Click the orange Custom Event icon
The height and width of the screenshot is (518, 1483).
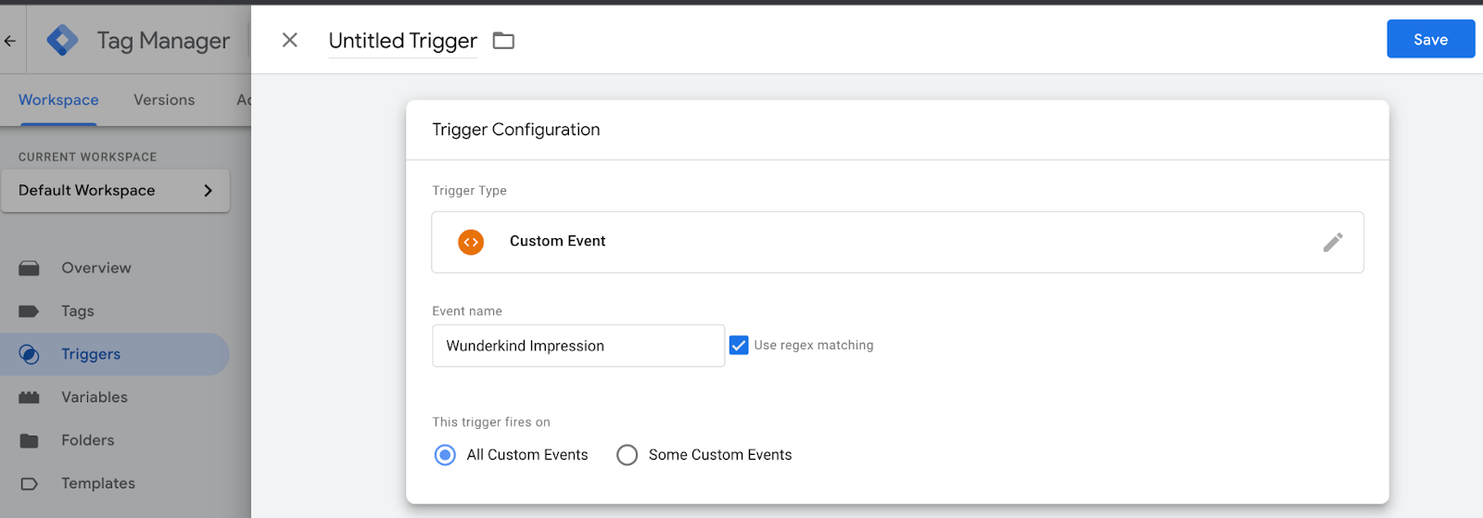pyautogui.click(x=471, y=242)
